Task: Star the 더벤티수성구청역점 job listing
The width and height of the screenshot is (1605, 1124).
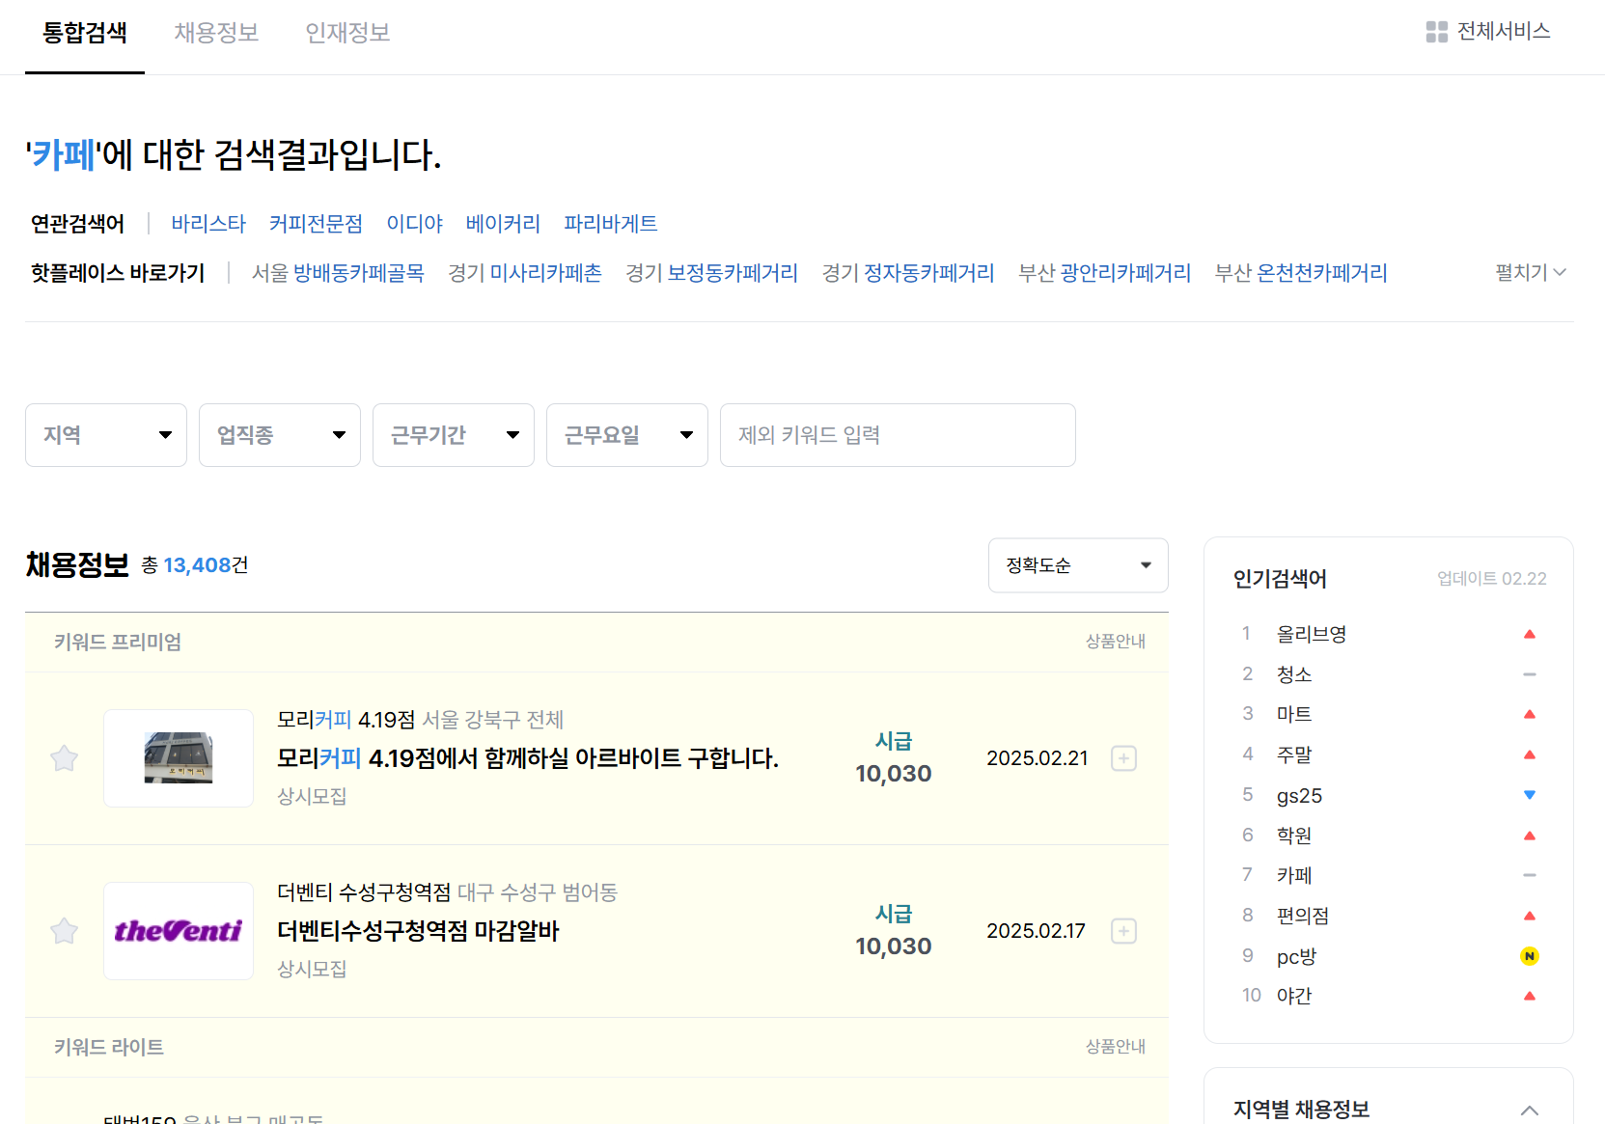Action: [65, 931]
